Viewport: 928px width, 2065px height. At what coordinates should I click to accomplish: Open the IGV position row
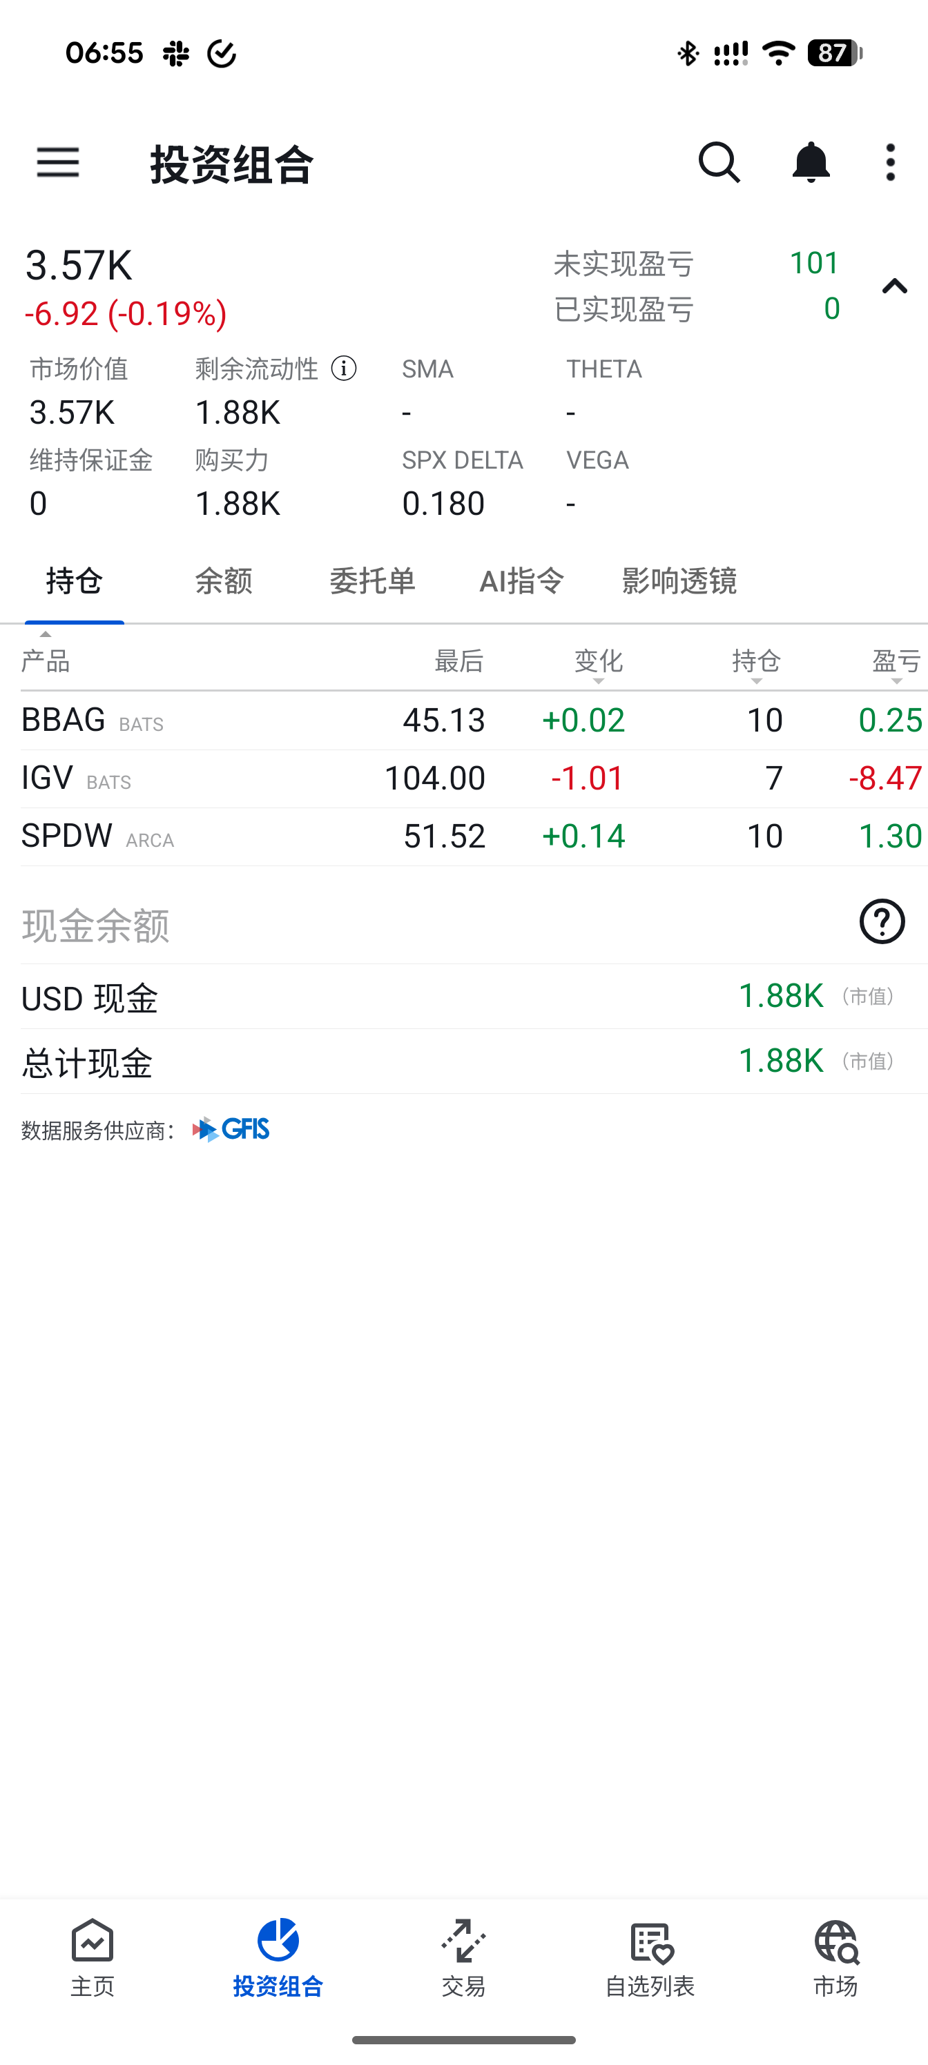pos(473,779)
